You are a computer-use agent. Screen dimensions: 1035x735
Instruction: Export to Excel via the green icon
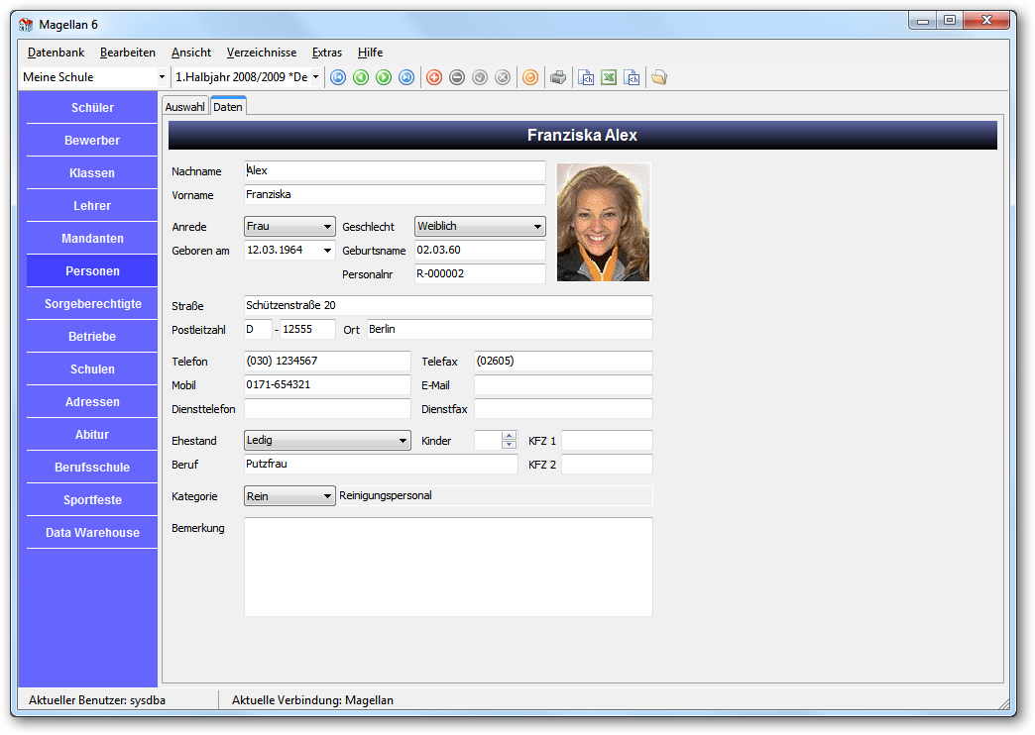pos(609,78)
